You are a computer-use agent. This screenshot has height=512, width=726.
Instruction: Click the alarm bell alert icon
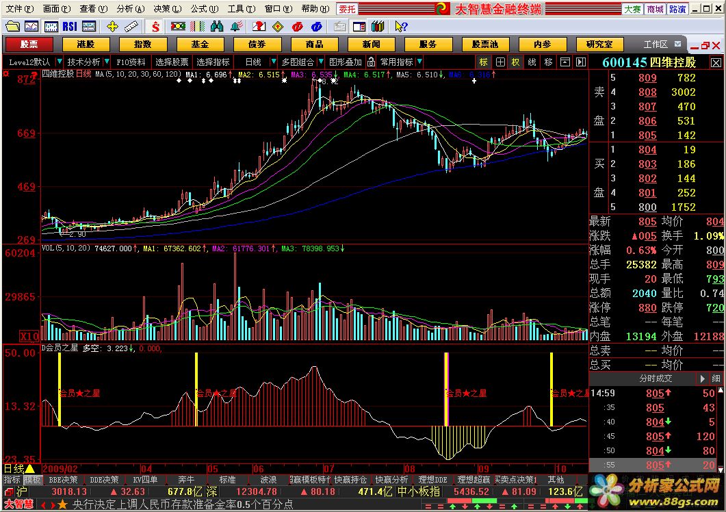click(x=237, y=27)
